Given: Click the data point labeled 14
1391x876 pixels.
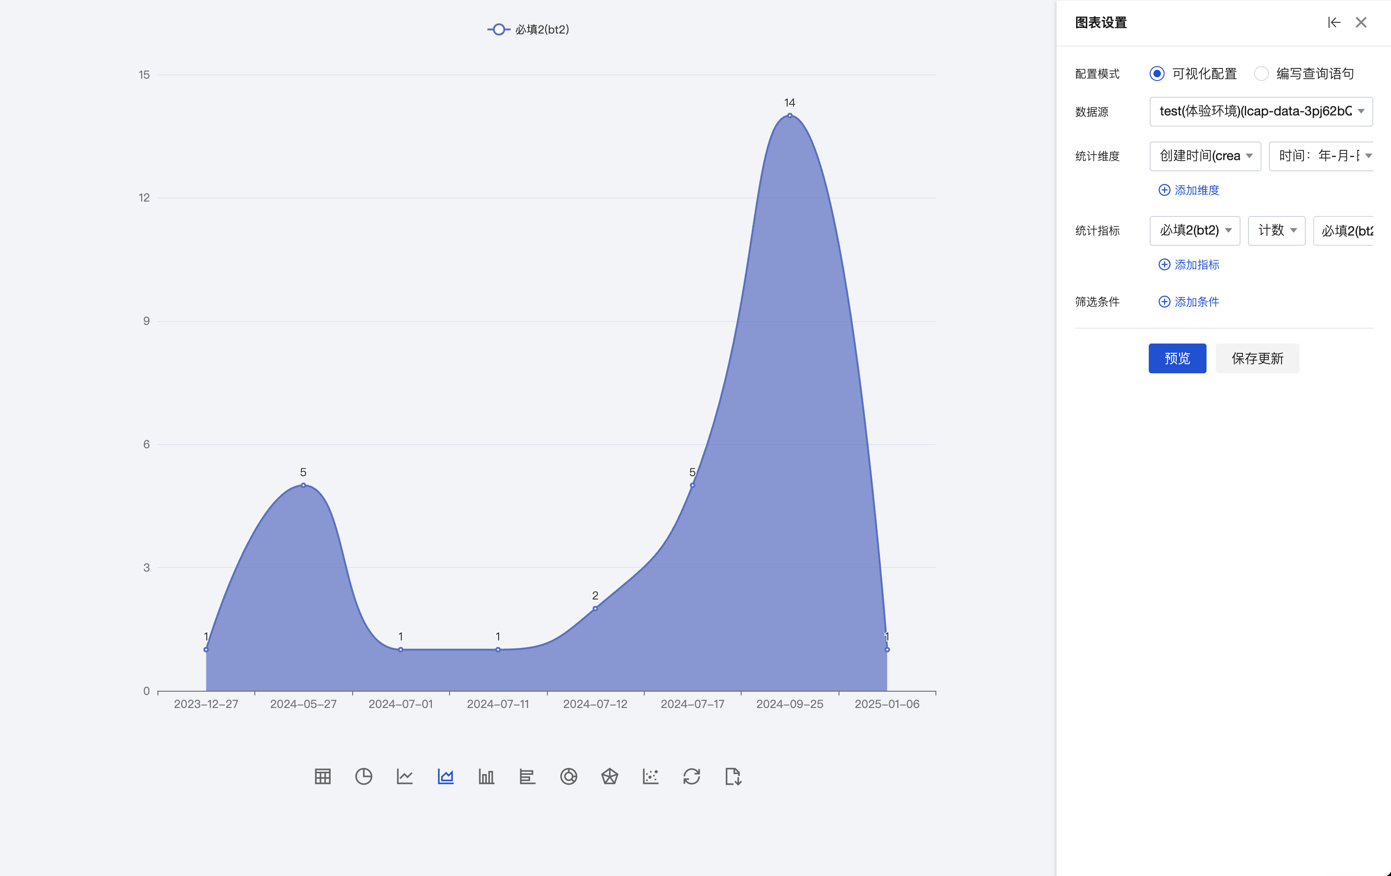Looking at the screenshot, I should [x=790, y=115].
